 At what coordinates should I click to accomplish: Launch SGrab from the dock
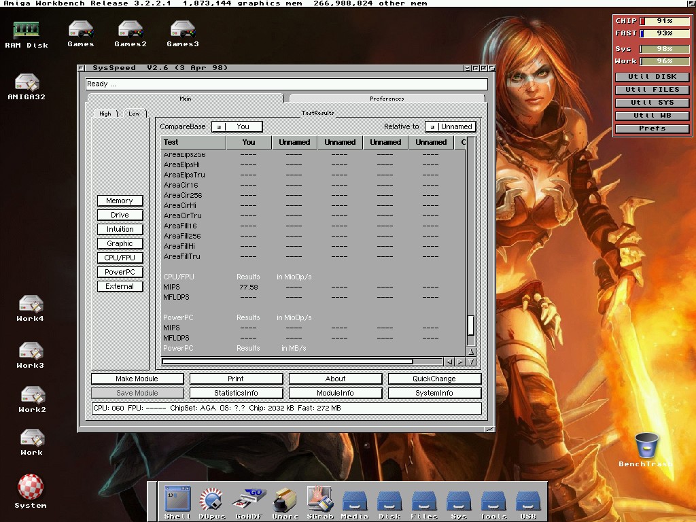(319, 502)
